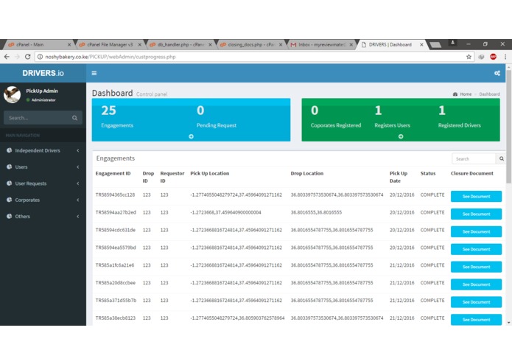Click the Status column header
Screen dimensions: 512x364
click(428, 173)
